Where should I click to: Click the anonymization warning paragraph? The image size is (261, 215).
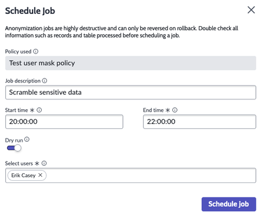(x=121, y=32)
